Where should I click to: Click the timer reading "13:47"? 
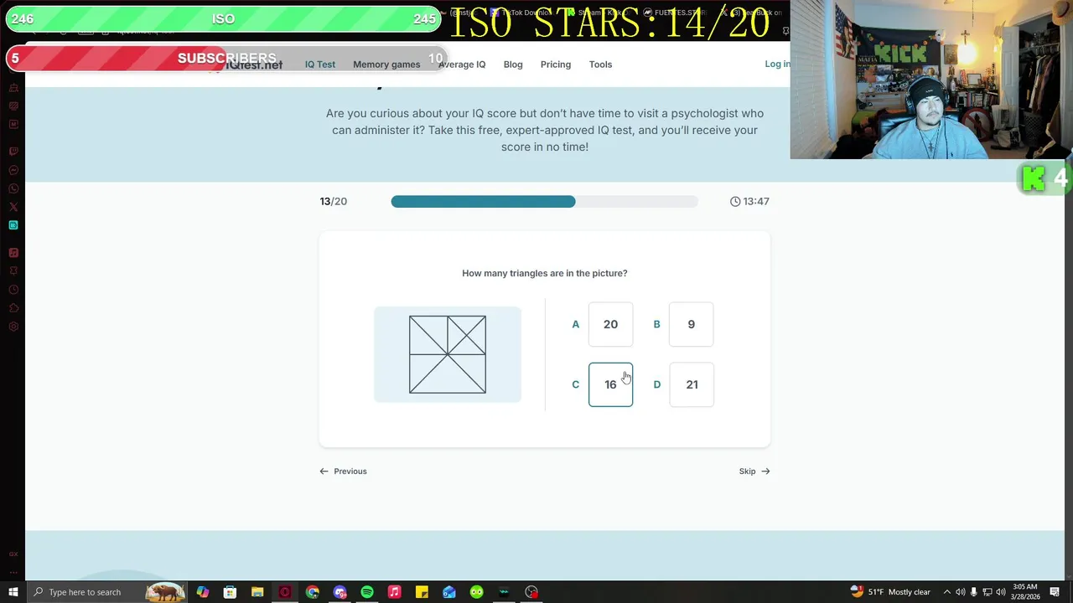point(749,202)
